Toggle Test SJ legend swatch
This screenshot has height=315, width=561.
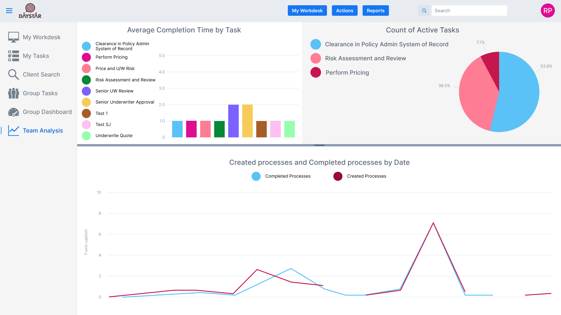(86, 125)
